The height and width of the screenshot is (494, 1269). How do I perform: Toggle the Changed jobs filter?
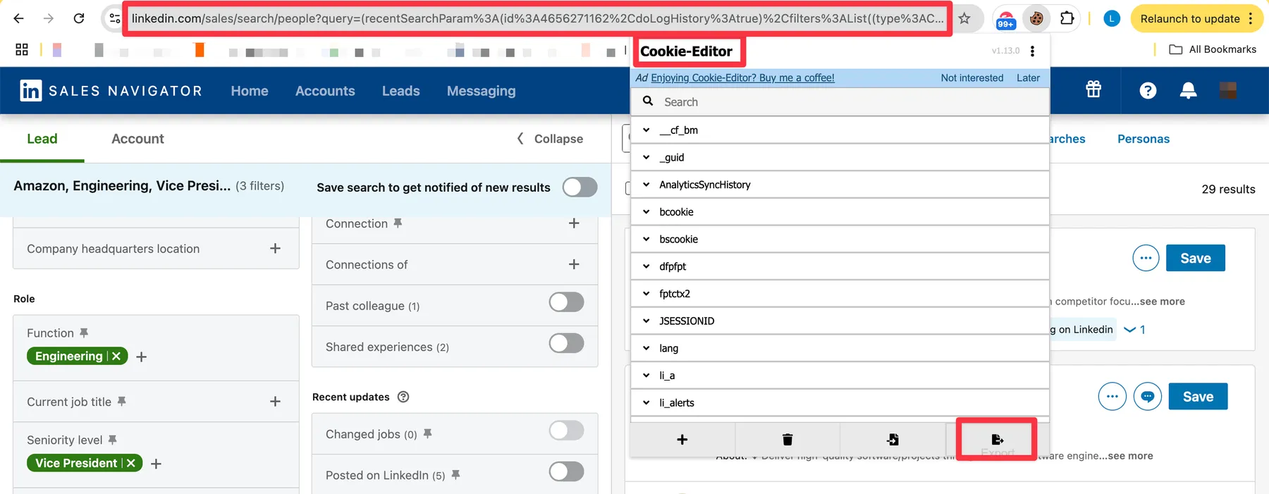tap(567, 430)
